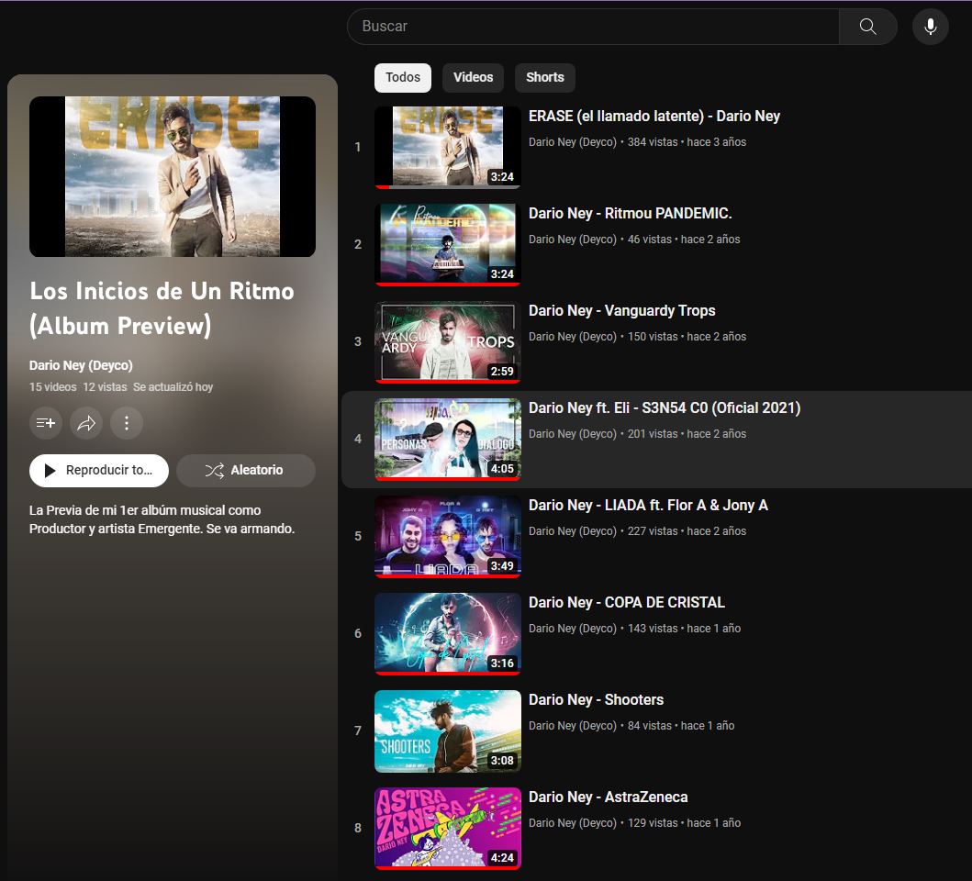
Task: Open AstraZeneca video title
Action: pyautogui.click(x=609, y=797)
